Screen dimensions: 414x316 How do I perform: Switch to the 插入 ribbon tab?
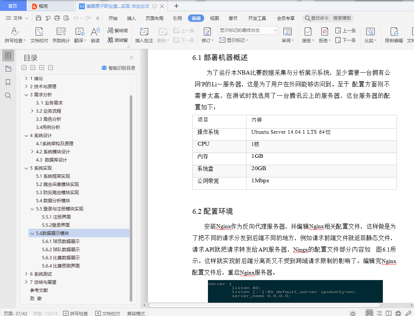(131, 18)
